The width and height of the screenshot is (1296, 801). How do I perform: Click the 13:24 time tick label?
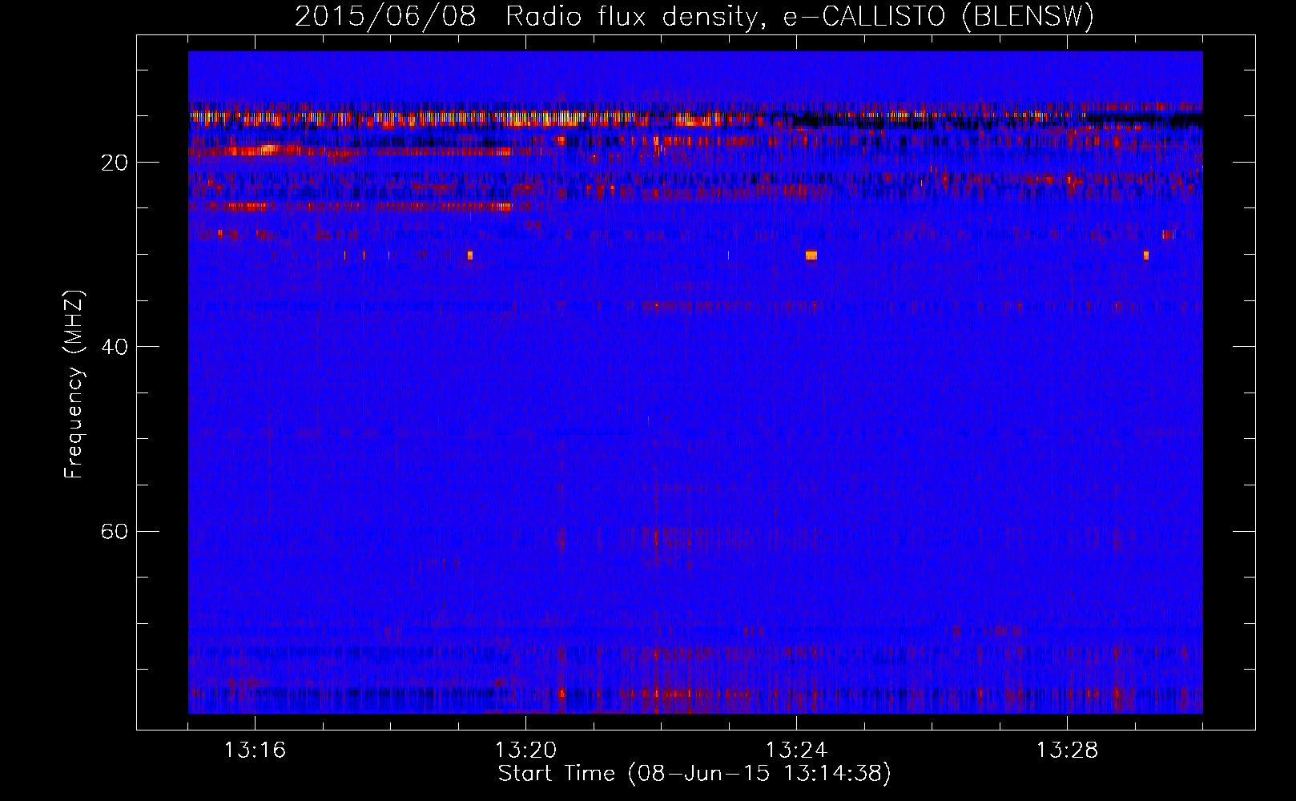coord(796,751)
